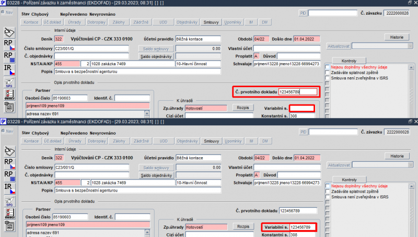Click Č. prvotního dokladu field in upper window
418x237 pixels.
(298, 91)
